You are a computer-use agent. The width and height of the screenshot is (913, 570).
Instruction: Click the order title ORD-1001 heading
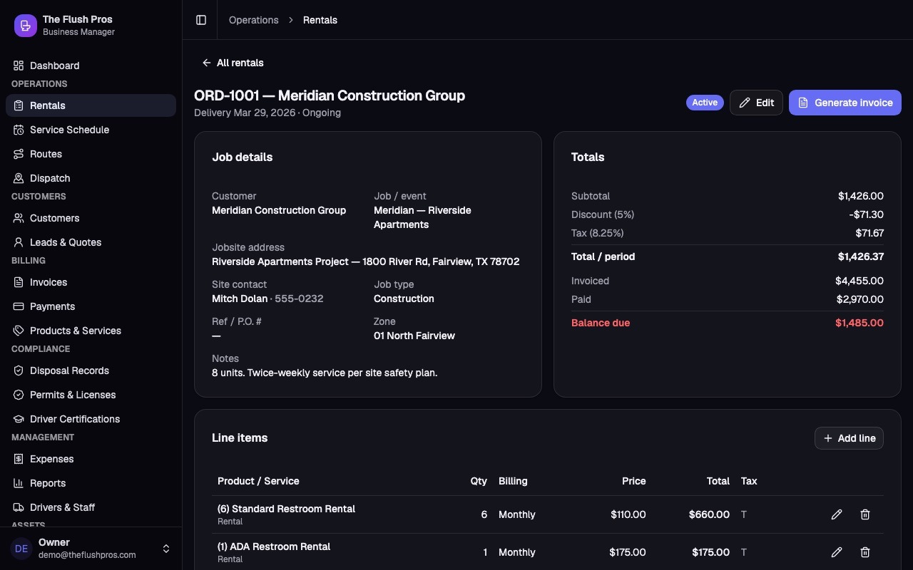point(330,95)
